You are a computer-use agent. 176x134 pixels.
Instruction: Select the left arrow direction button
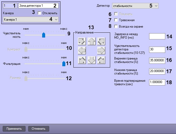point(82,50)
